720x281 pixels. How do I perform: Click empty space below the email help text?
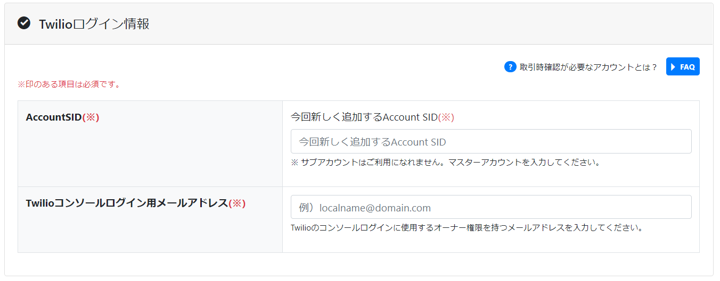pyautogui.click(x=491, y=243)
